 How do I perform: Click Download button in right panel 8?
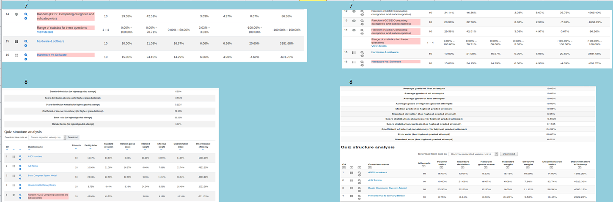coord(509,154)
